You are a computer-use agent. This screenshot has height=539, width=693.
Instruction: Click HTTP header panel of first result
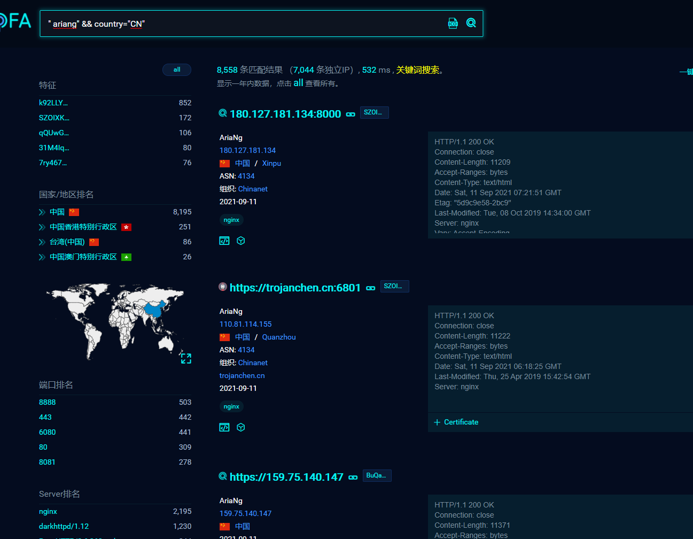point(560,184)
